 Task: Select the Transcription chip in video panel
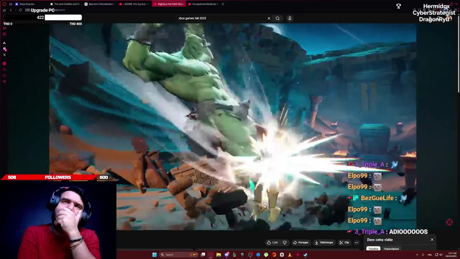391,249
